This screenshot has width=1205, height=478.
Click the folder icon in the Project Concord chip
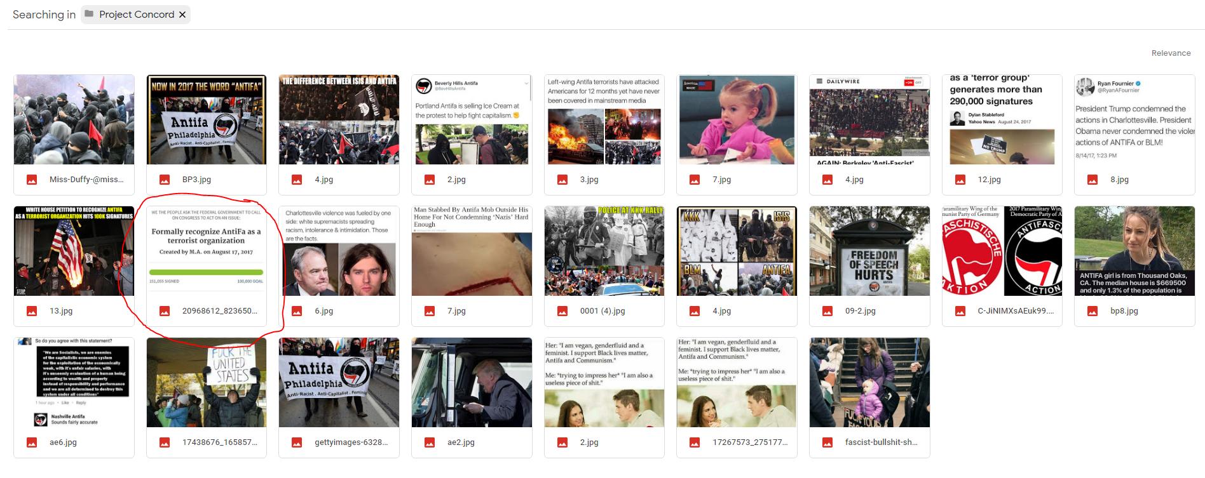pos(90,14)
